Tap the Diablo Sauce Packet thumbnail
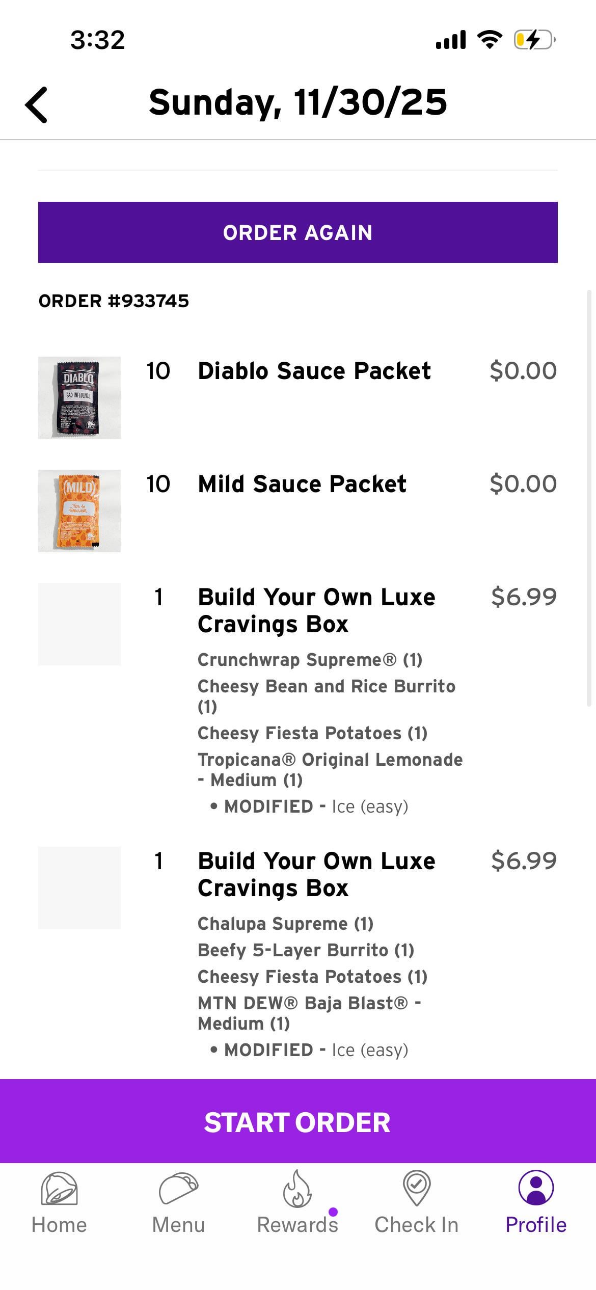596x1290 pixels. [x=79, y=398]
